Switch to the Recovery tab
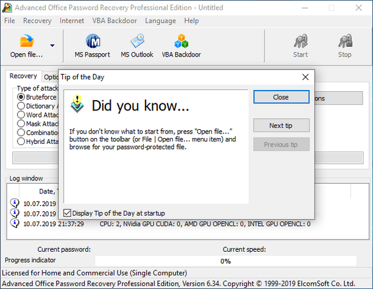This screenshot has width=373, height=289. coord(23,76)
